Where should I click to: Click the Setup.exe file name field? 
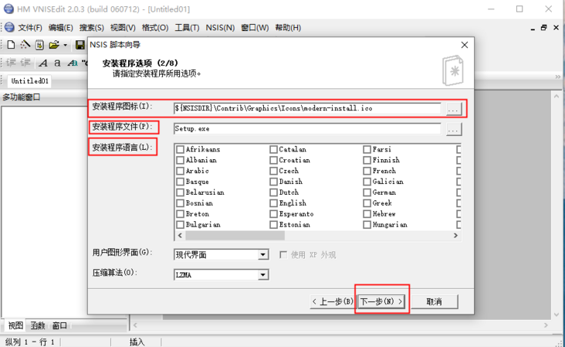(x=307, y=128)
